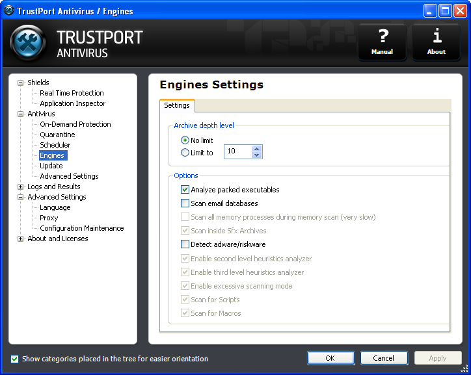This screenshot has height=375, width=471.
Task: Expand the About and Licenses node
Action: point(20,239)
